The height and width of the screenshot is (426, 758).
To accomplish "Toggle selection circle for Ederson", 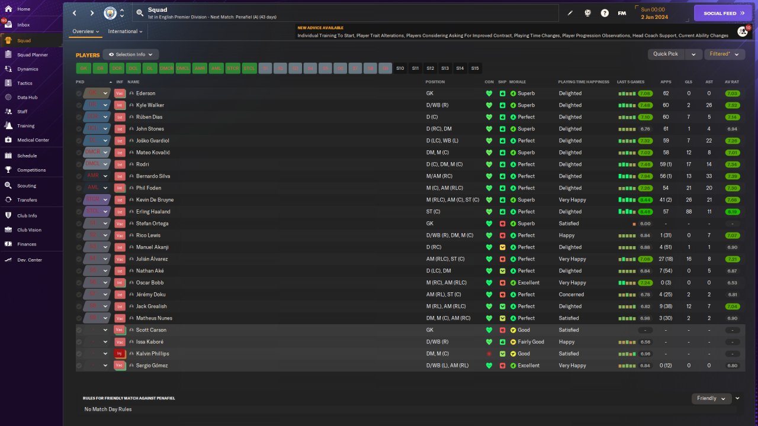I will click(x=79, y=93).
